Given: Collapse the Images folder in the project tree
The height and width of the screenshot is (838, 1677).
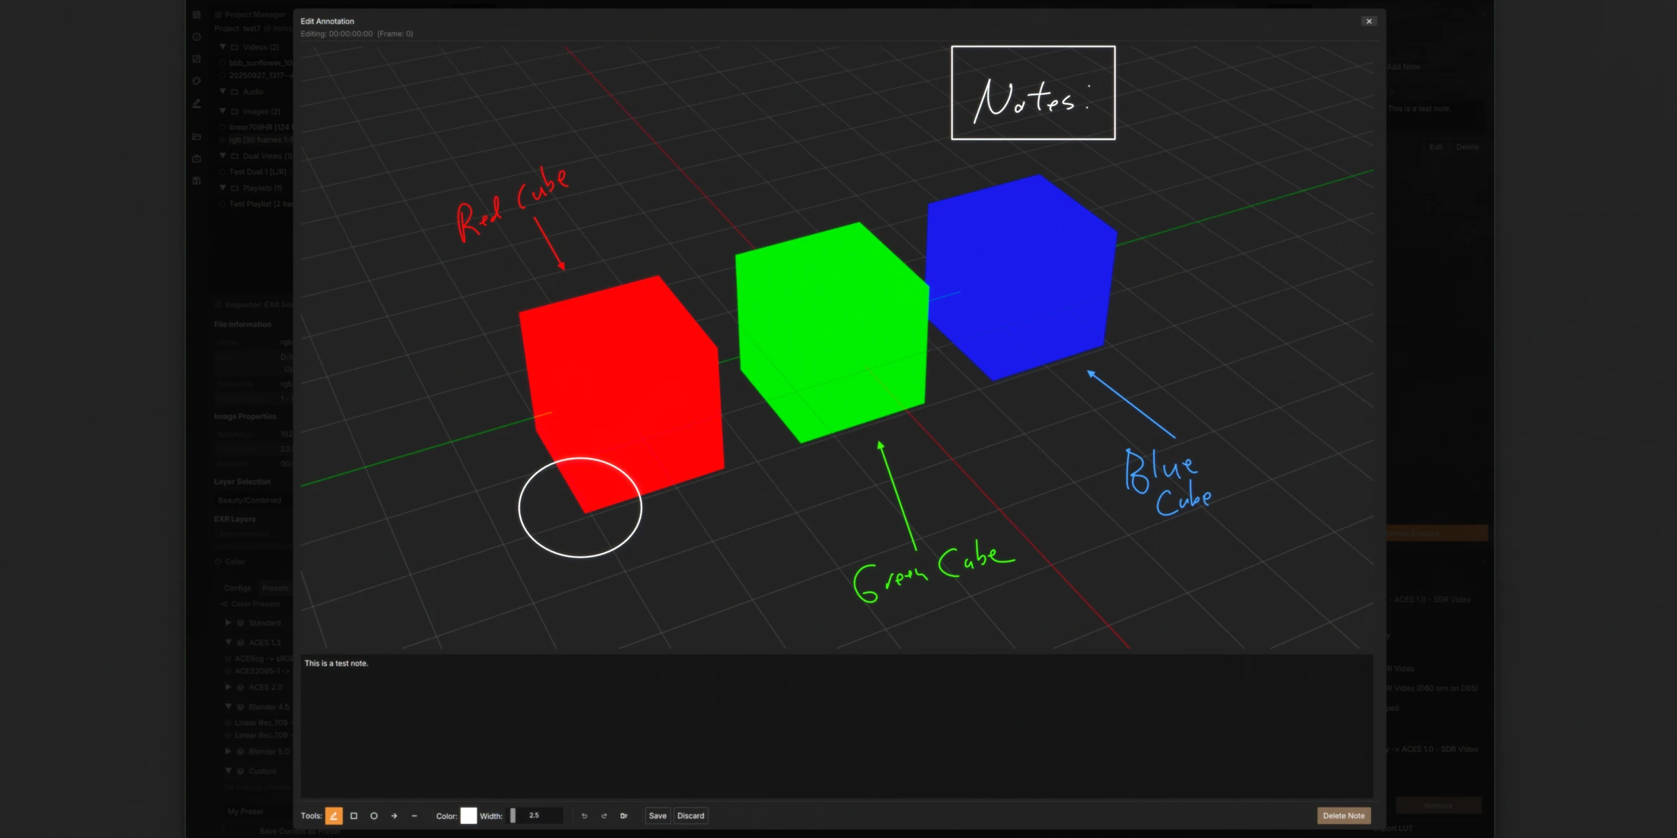Looking at the screenshot, I should [x=222, y=110].
